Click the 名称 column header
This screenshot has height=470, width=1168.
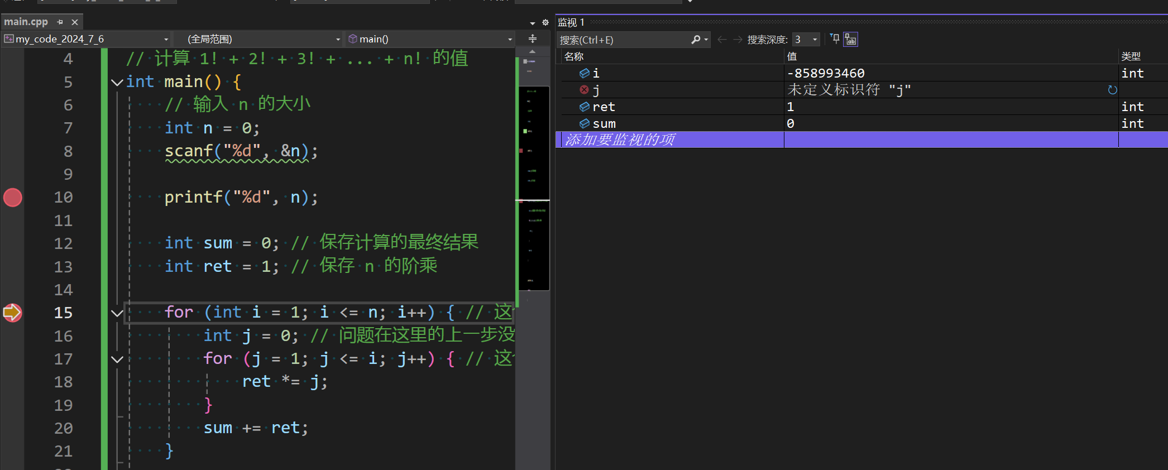[574, 56]
